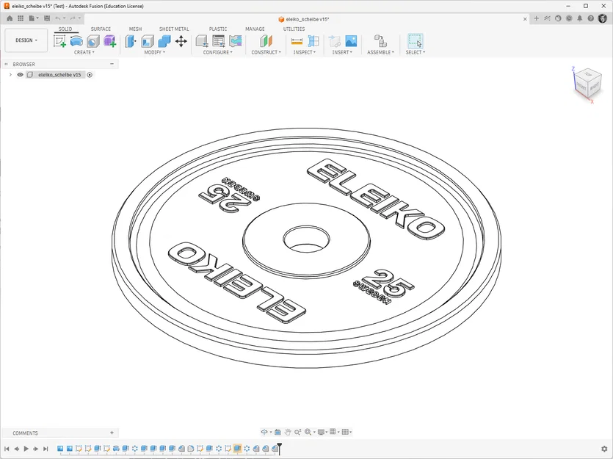The image size is (613, 459).
Task: Open the configuration table icon
Action: click(x=219, y=41)
